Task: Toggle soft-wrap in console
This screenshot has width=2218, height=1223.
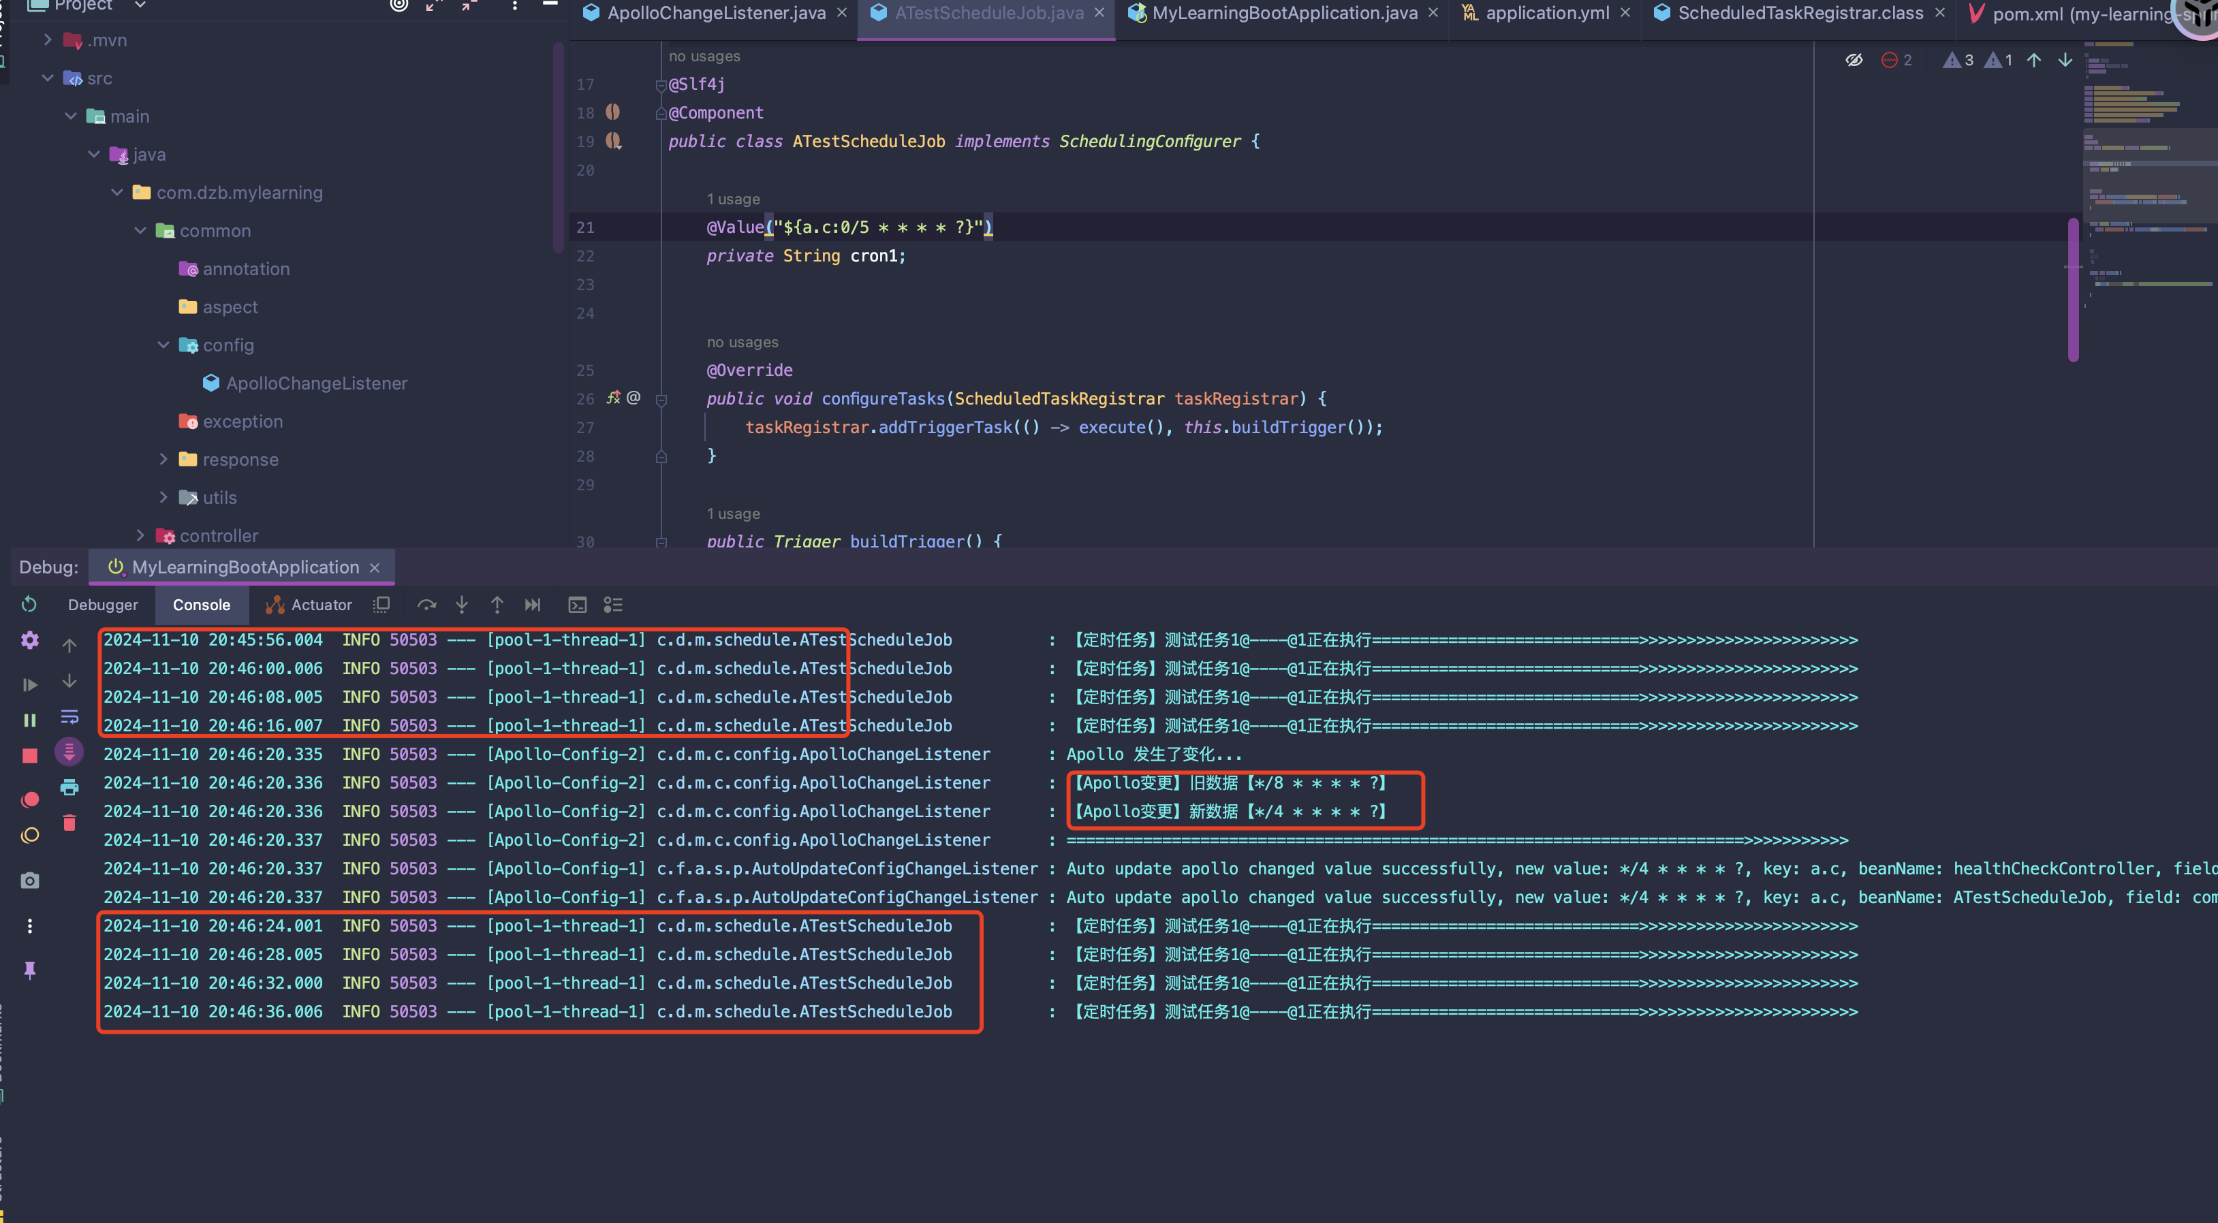Action: [69, 716]
